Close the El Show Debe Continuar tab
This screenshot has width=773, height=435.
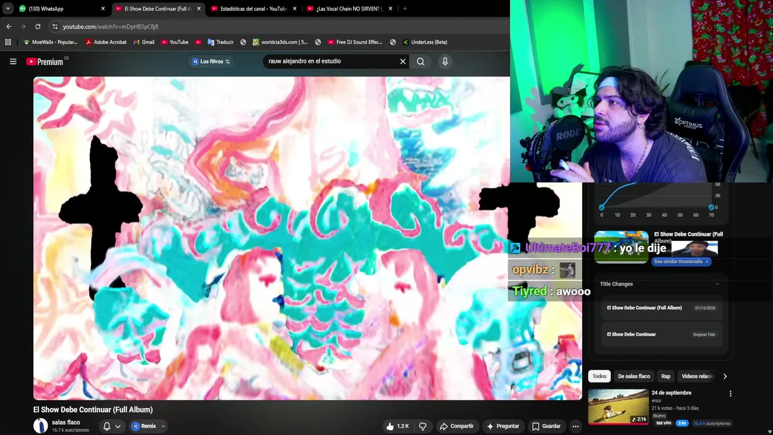click(x=199, y=9)
